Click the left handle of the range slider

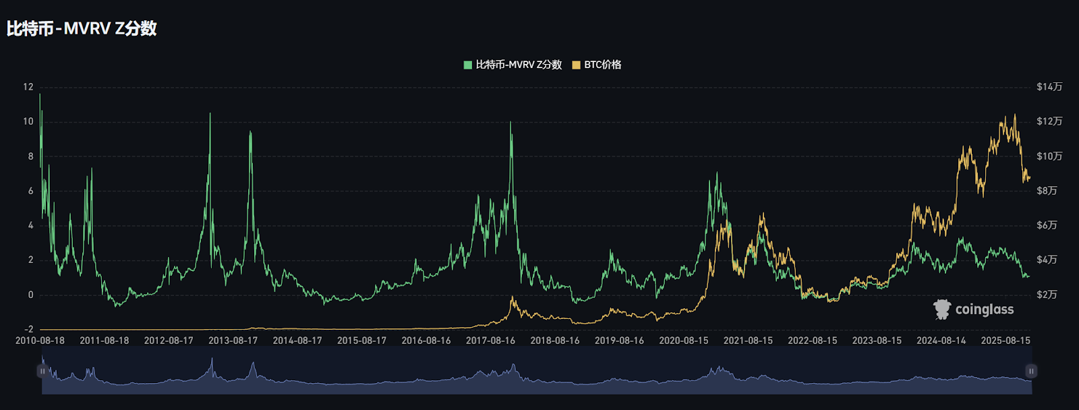point(42,371)
